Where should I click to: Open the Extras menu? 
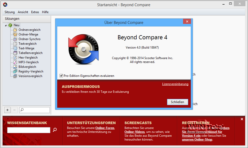tap(35, 12)
